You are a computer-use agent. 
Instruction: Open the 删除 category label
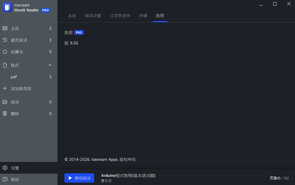coord(15,114)
